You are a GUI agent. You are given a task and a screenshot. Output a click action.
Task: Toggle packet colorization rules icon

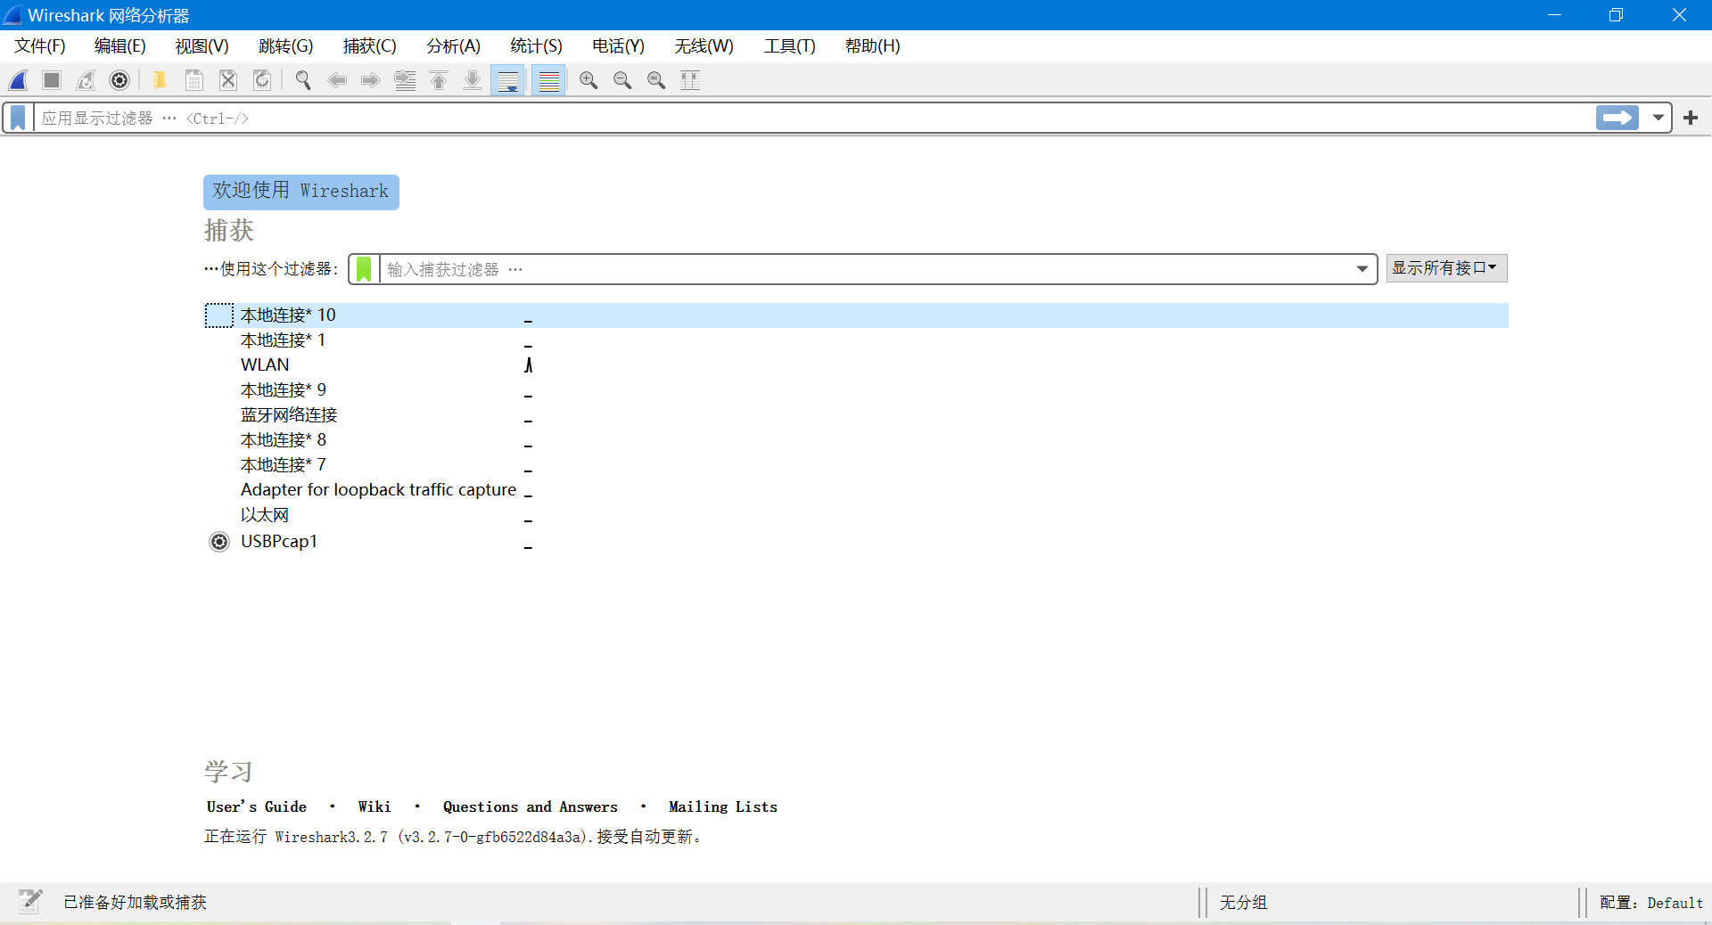pyautogui.click(x=549, y=80)
